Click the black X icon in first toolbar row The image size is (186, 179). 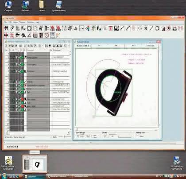pyautogui.click(x=145, y=28)
